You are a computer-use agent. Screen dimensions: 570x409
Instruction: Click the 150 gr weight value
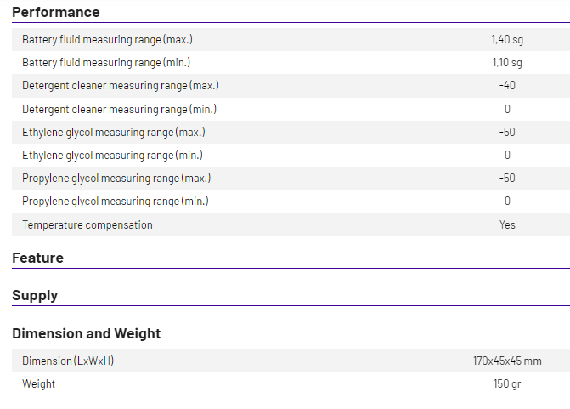(507, 383)
